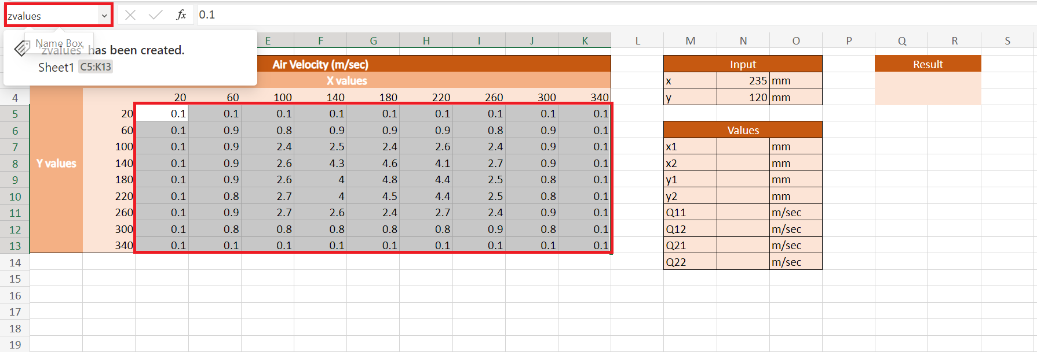Select the column N header
The width and height of the screenshot is (1037, 352).
[743, 40]
